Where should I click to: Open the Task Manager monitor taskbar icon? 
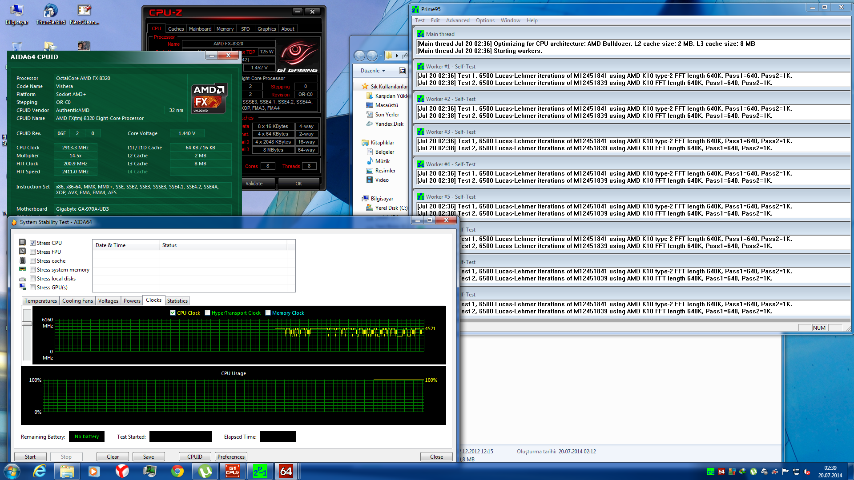(150, 471)
